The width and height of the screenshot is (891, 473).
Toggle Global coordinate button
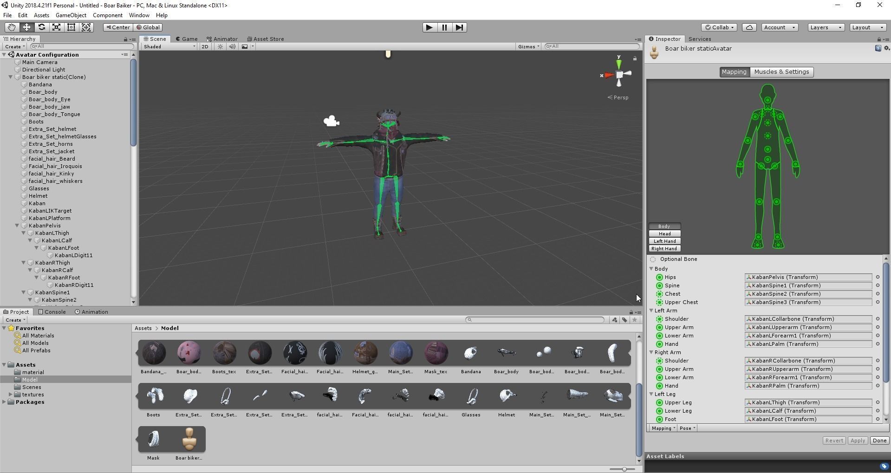click(x=148, y=27)
